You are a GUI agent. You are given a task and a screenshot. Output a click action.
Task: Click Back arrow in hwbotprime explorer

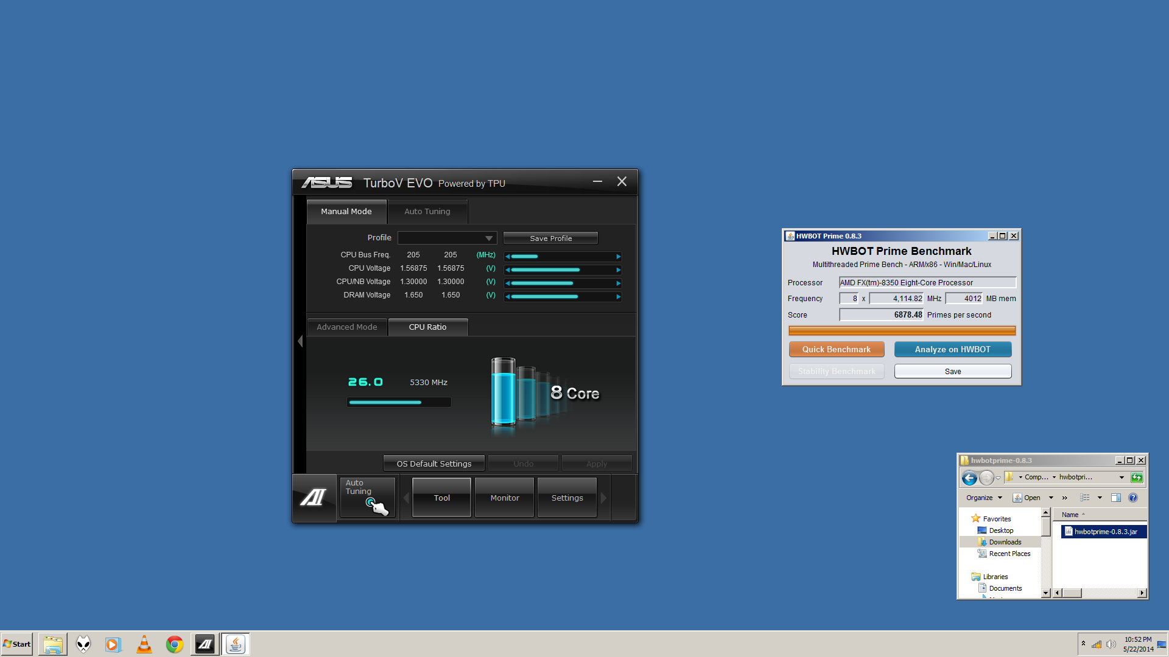tap(969, 478)
